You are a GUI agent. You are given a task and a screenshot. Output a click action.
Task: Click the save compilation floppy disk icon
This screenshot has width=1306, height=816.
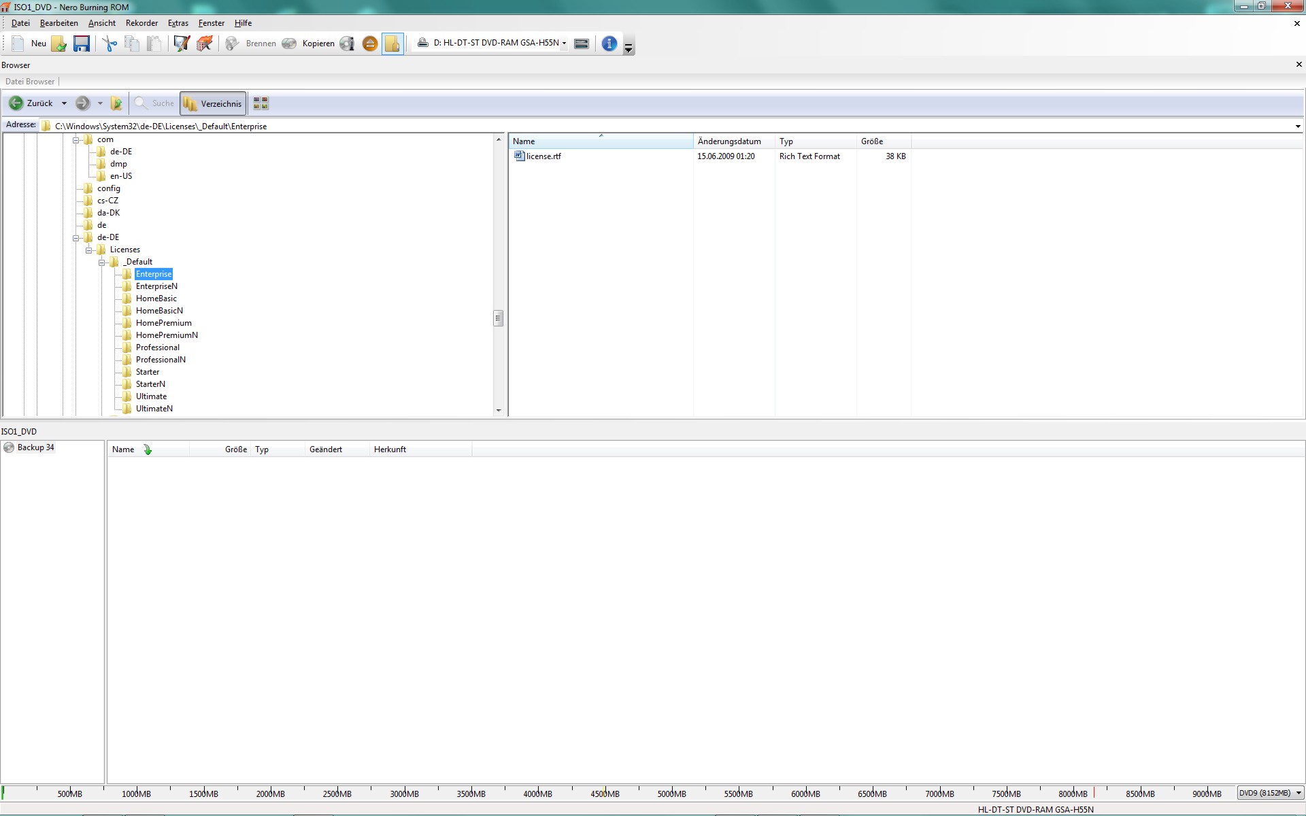[82, 44]
